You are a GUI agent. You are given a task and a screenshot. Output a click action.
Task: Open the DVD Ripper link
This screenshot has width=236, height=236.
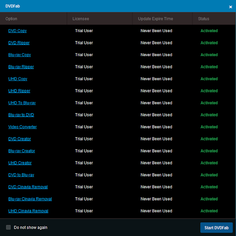pos(19,43)
